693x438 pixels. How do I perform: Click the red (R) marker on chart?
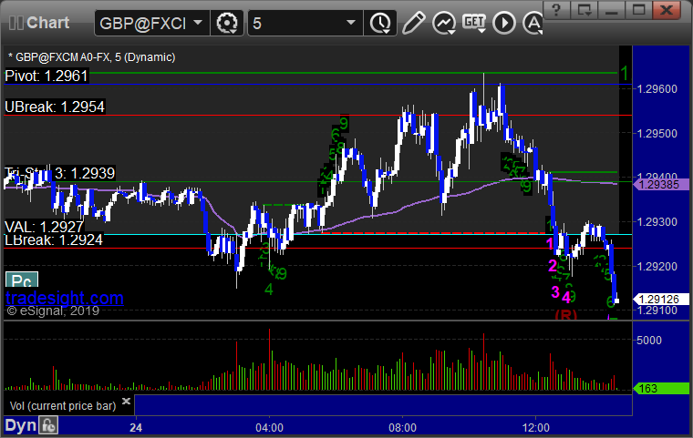566,315
